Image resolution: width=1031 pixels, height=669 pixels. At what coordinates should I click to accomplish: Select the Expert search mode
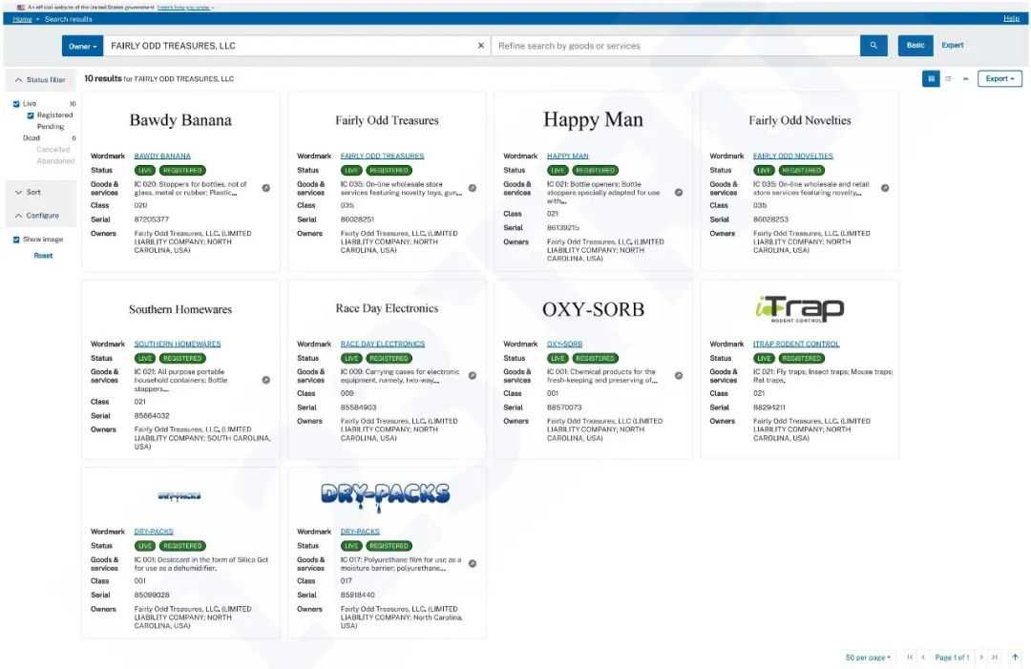tap(952, 46)
